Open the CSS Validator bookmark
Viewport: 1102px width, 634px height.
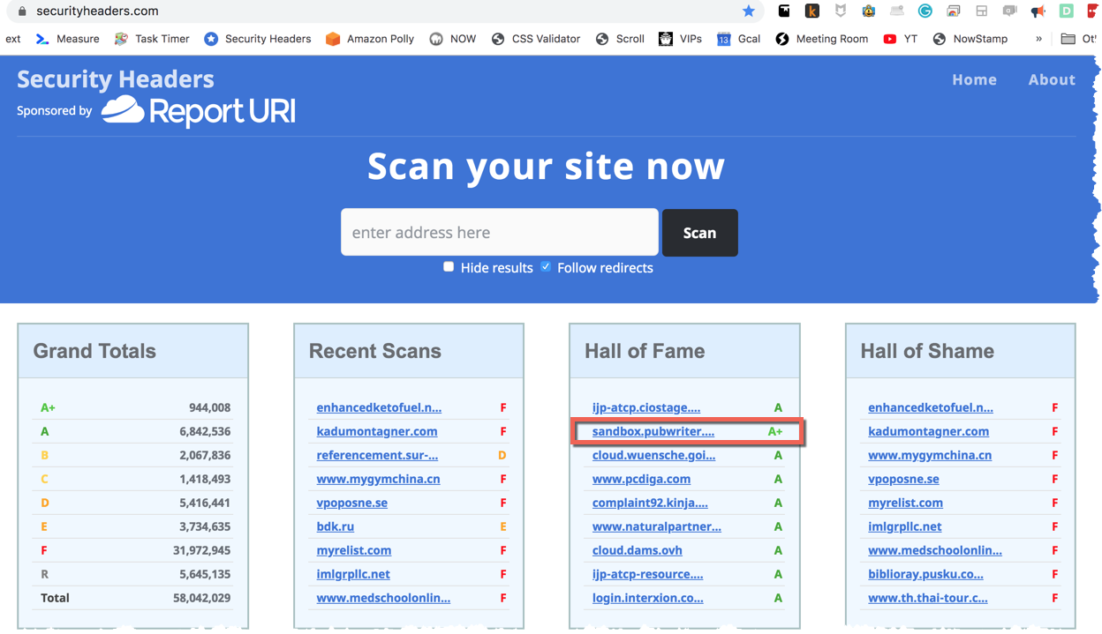pyautogui.click(x=535, y=39)
